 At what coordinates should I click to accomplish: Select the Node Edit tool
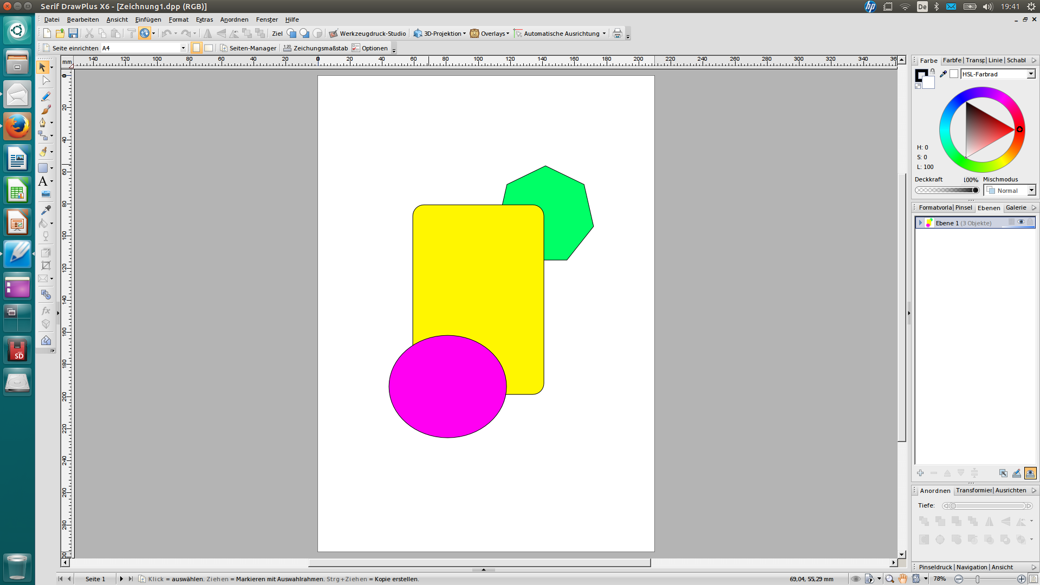pyautogui.click(x=44, y=81)
